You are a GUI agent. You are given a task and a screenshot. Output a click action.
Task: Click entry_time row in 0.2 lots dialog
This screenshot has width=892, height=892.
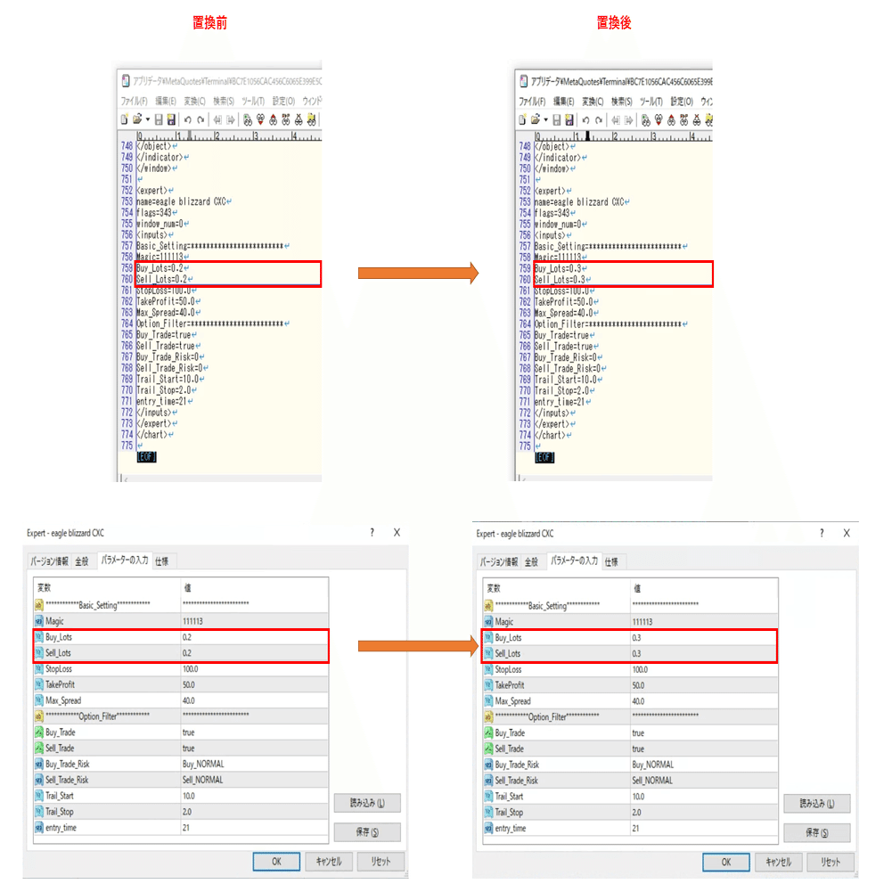point(181,828)
